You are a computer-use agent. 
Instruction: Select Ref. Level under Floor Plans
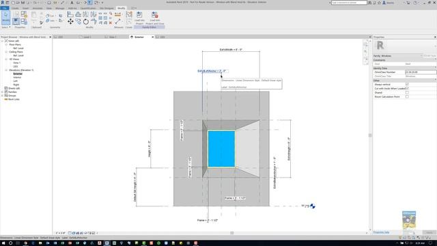pos(18,49)
